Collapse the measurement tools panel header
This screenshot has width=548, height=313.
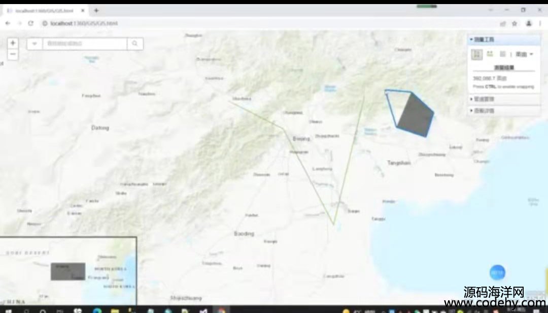(x=504, y=40)
